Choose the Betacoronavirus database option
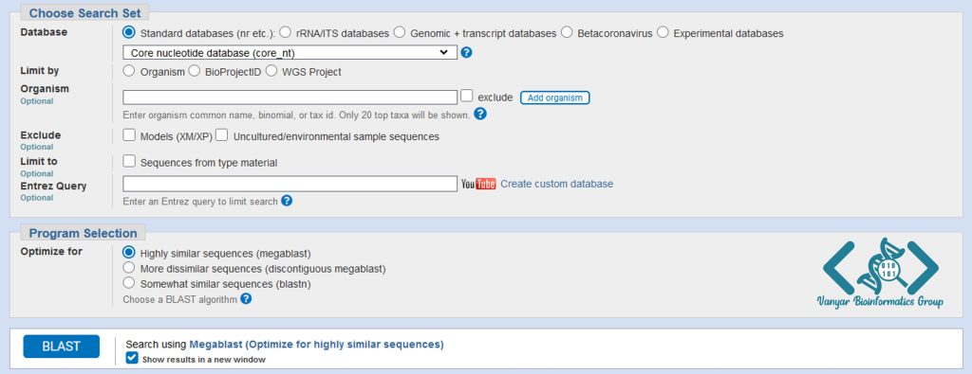Viewport: 972px width, 374px height. tap(567, 32)
